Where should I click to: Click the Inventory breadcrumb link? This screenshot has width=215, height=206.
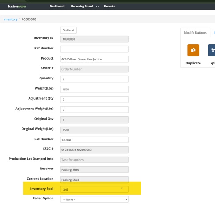pos(10,19)
